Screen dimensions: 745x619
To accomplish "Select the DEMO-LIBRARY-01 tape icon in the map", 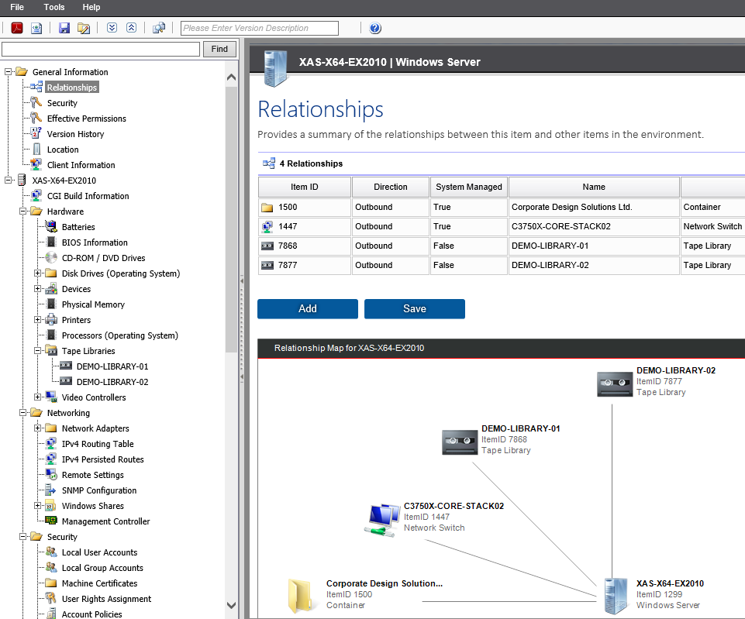I will [460, 442].
